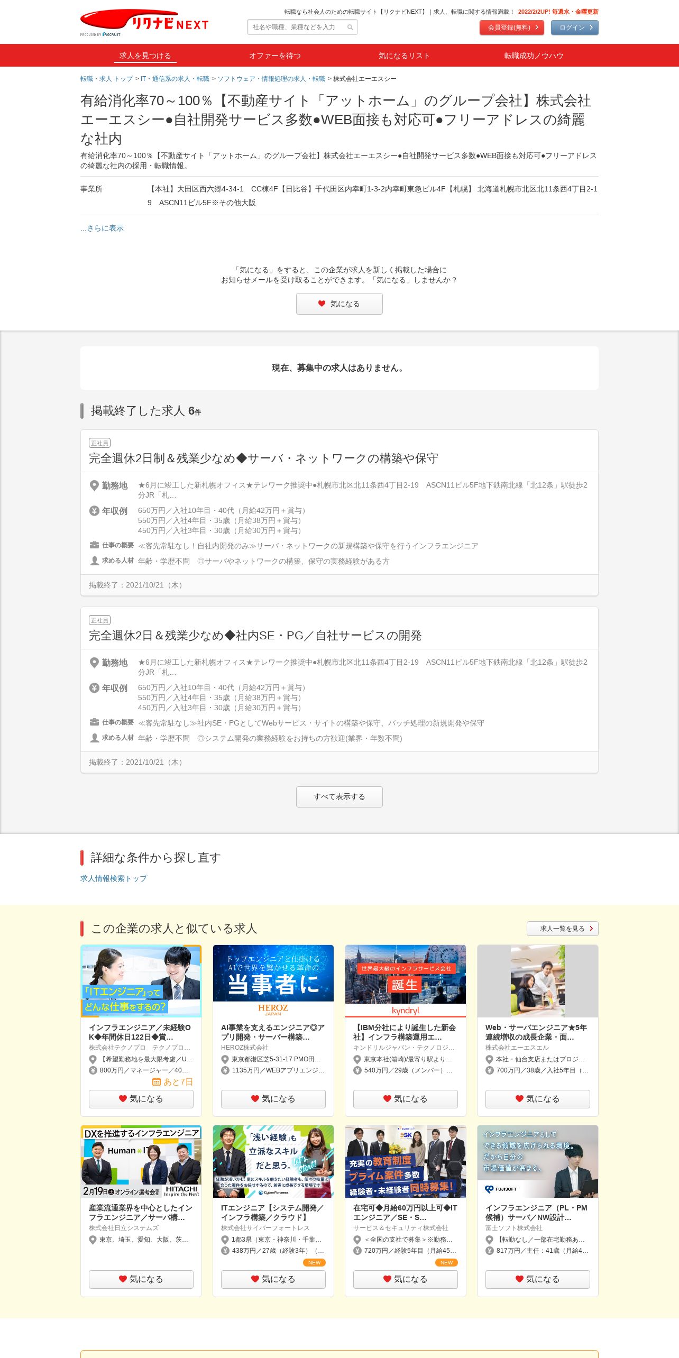Open CyberFortress 浅い経験も card thumbnail
This screenshot has width=679, height=1358.
pyautogui.click(x=273, y=1161)
